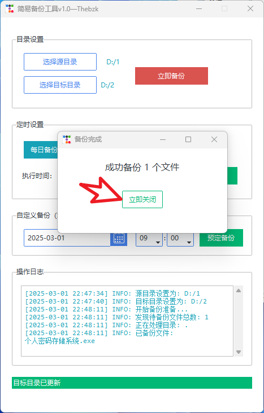Minimize the main 简易备份工具 window
The height and width of the screenshot is (413, 264).
(x=199, y=8)
